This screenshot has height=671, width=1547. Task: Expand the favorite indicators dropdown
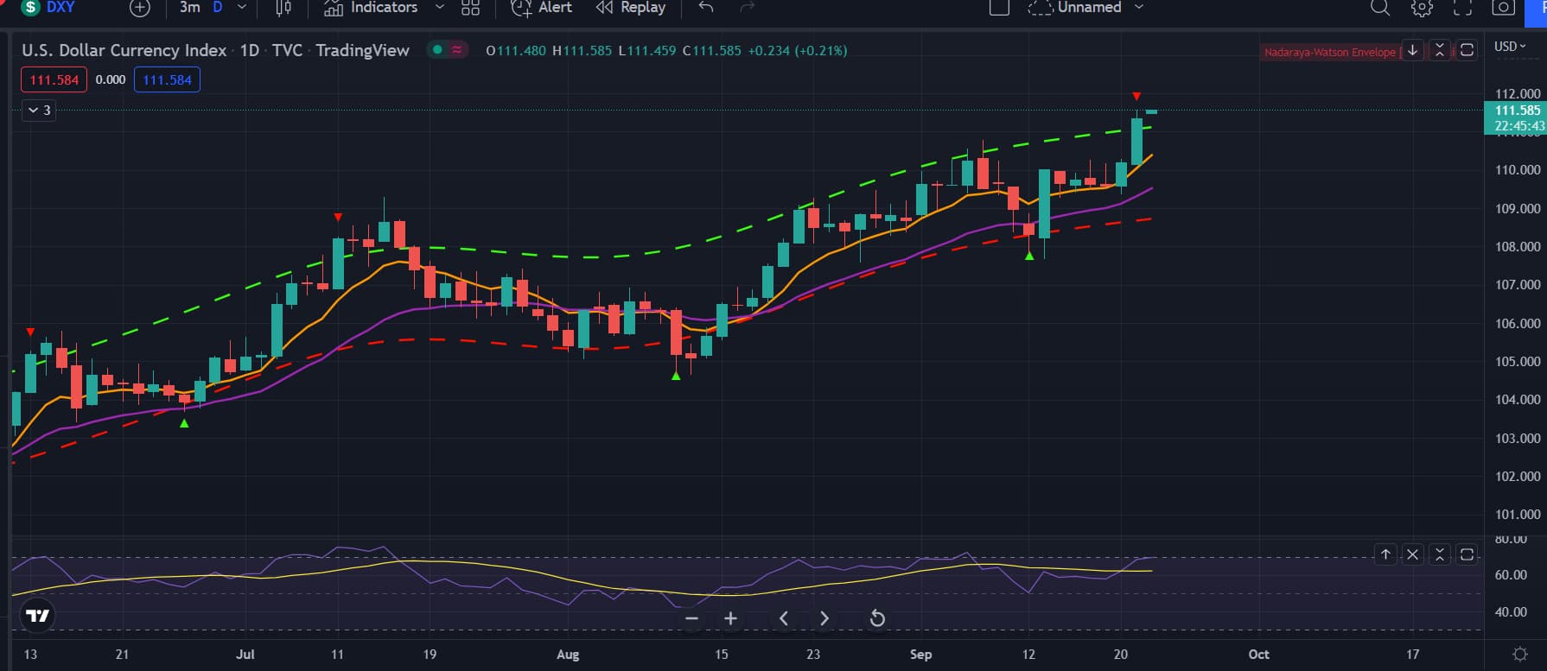[x=439, y=8]
